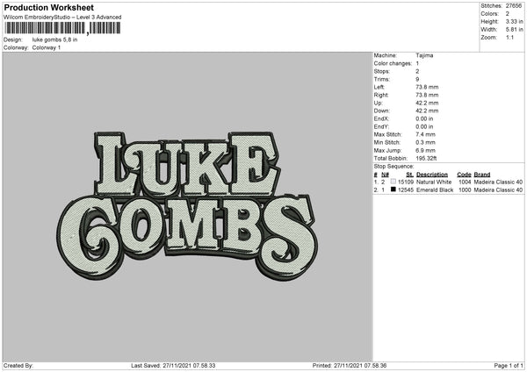Click the Page 1 of 1 indicator
Viewport: 527px width, 372px height.
[x=509, y=366]
